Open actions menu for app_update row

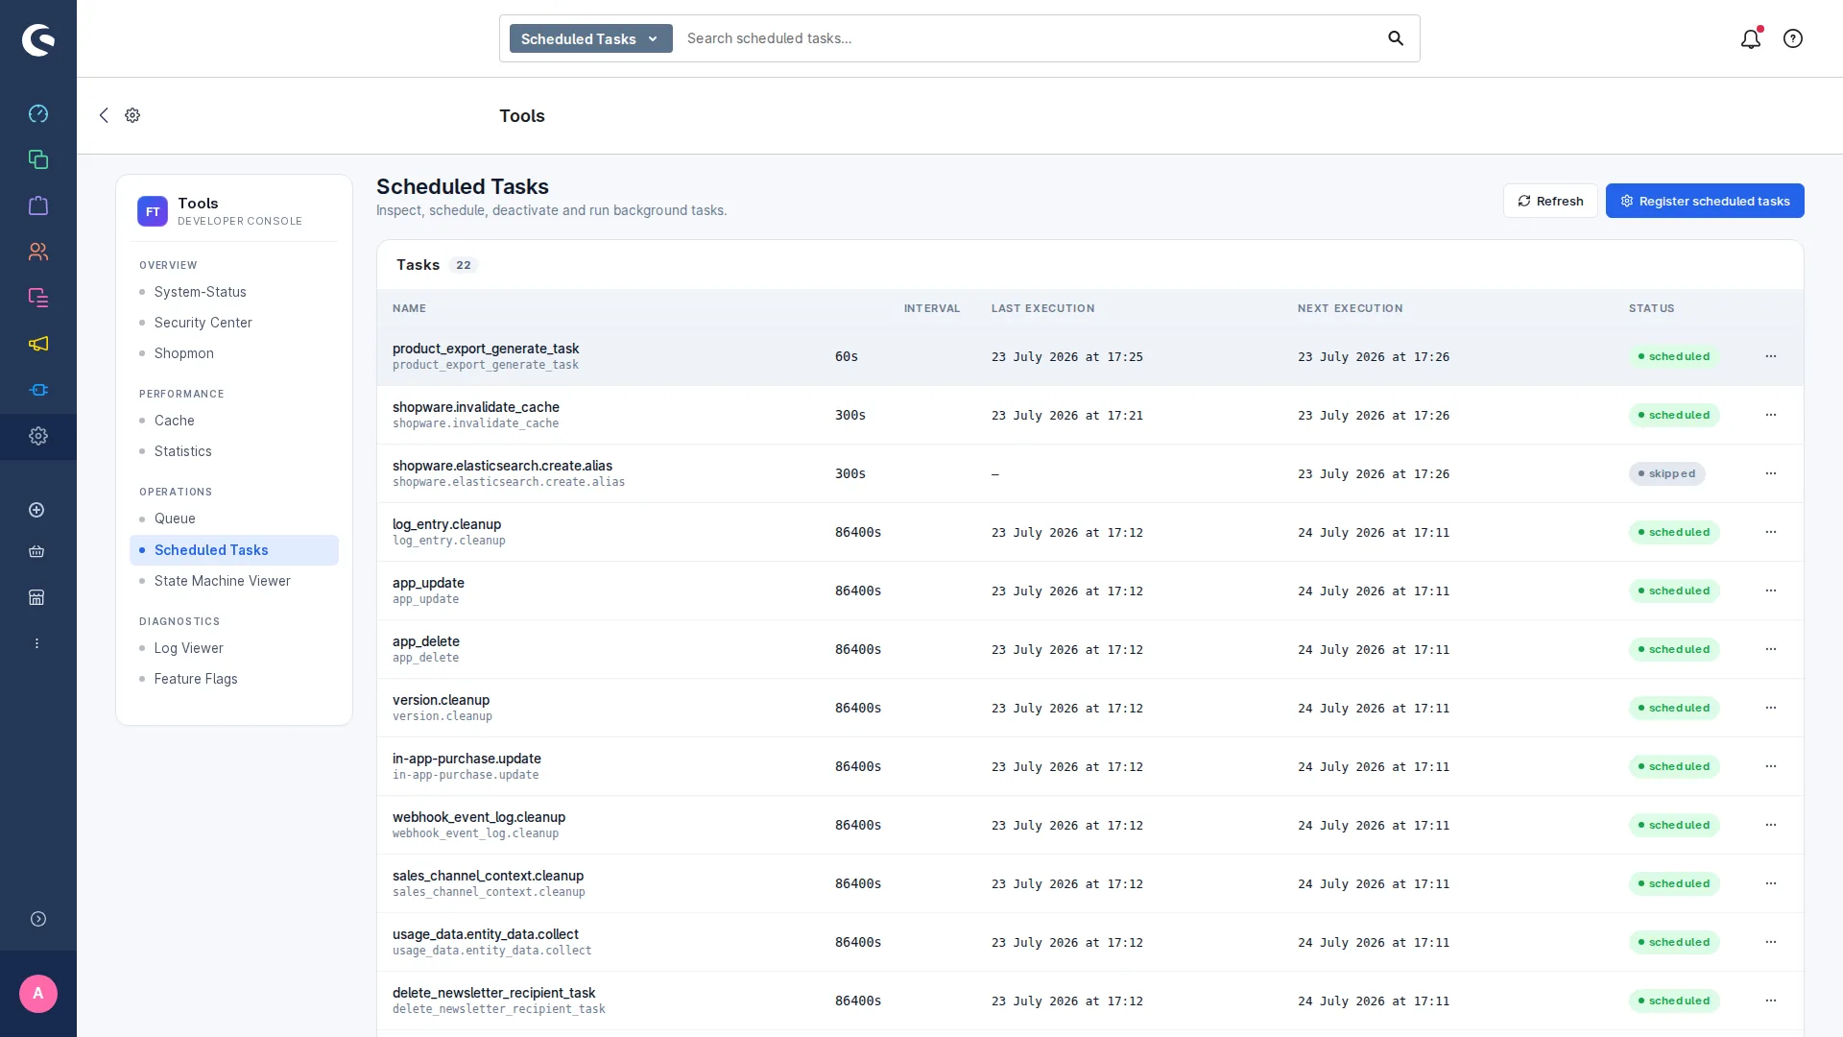1771,591
